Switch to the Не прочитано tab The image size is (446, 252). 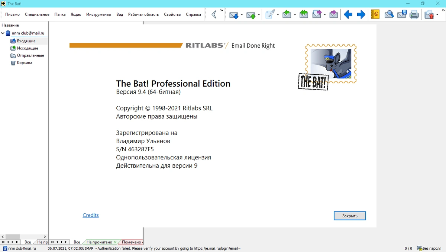tap(99, 242)
